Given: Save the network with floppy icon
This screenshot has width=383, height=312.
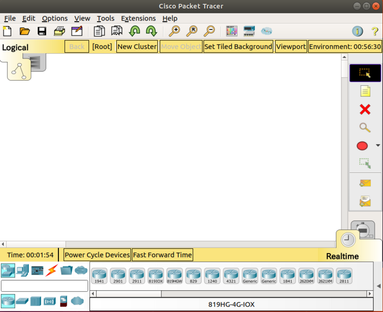Looking at the screenshot, I should 42,31.
